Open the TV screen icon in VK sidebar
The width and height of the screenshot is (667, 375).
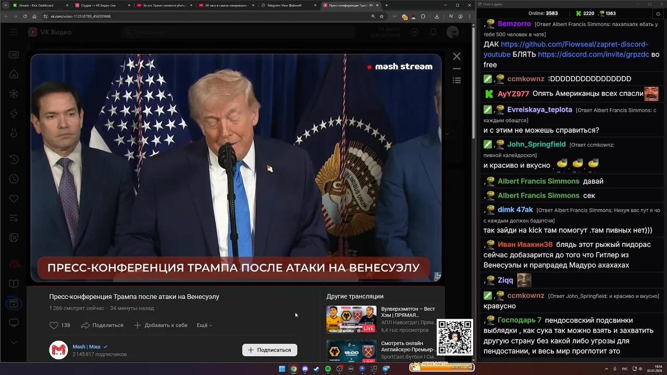(14, 322)
